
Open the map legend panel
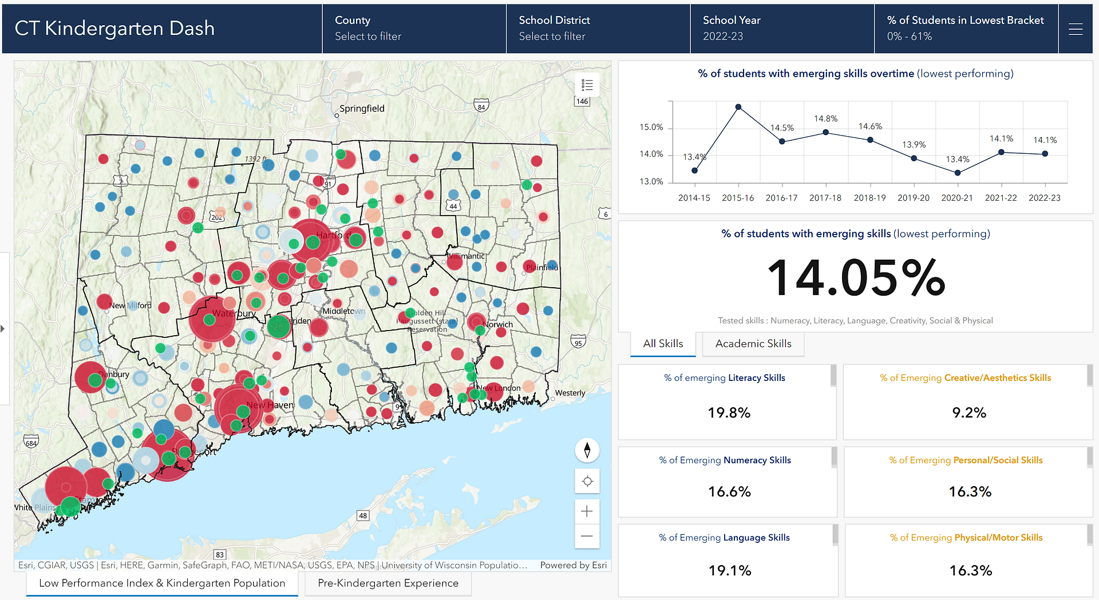587,85
